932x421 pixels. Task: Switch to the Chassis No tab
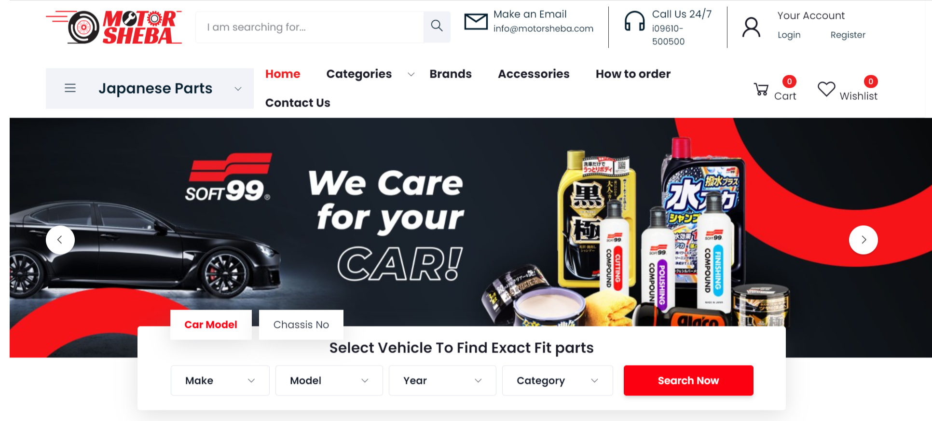pyautogui.click(x=301, y=325)
